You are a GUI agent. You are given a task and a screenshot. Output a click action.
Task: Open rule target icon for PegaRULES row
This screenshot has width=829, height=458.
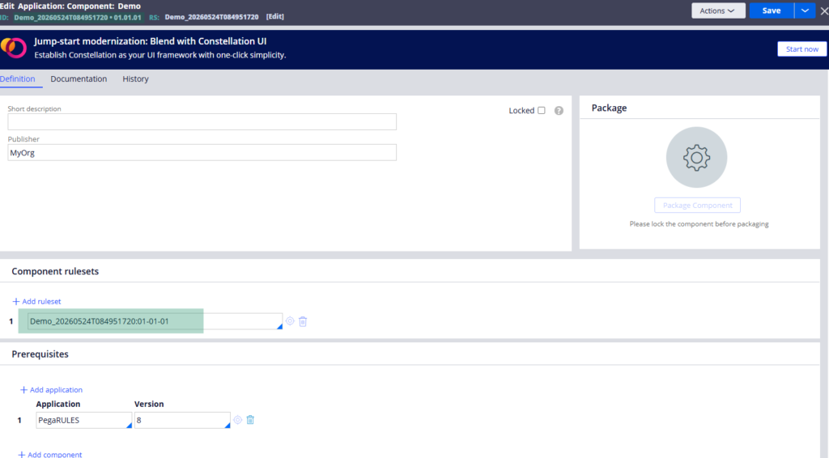(x=238, y=420)
